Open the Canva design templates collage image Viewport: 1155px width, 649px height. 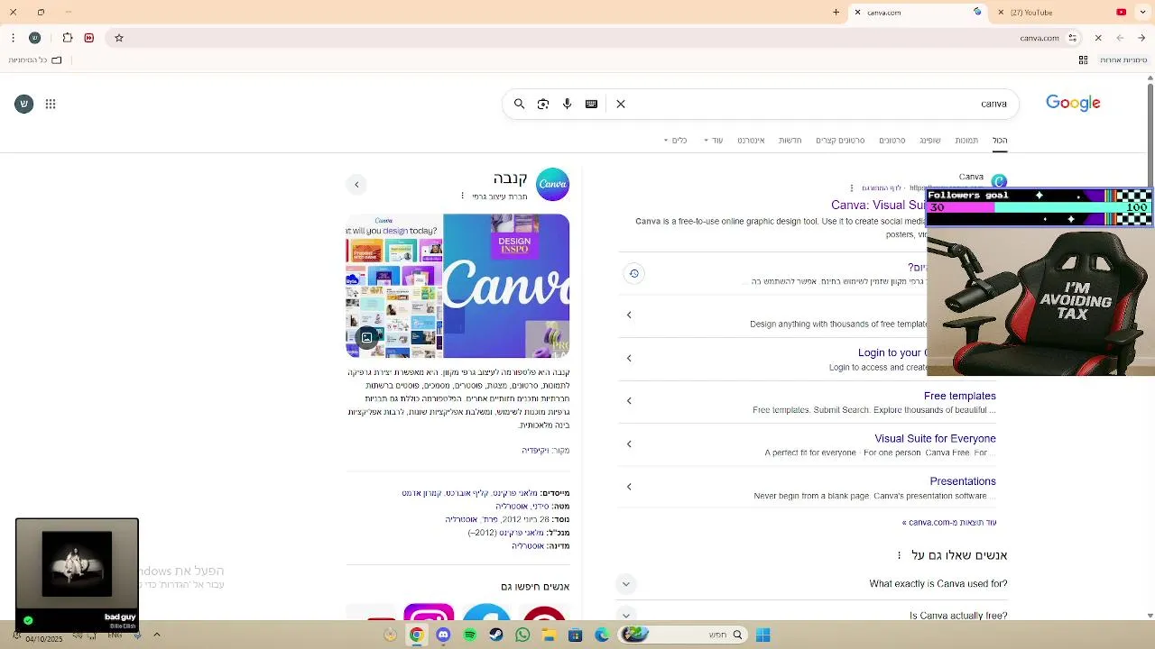tap(393, 286)
